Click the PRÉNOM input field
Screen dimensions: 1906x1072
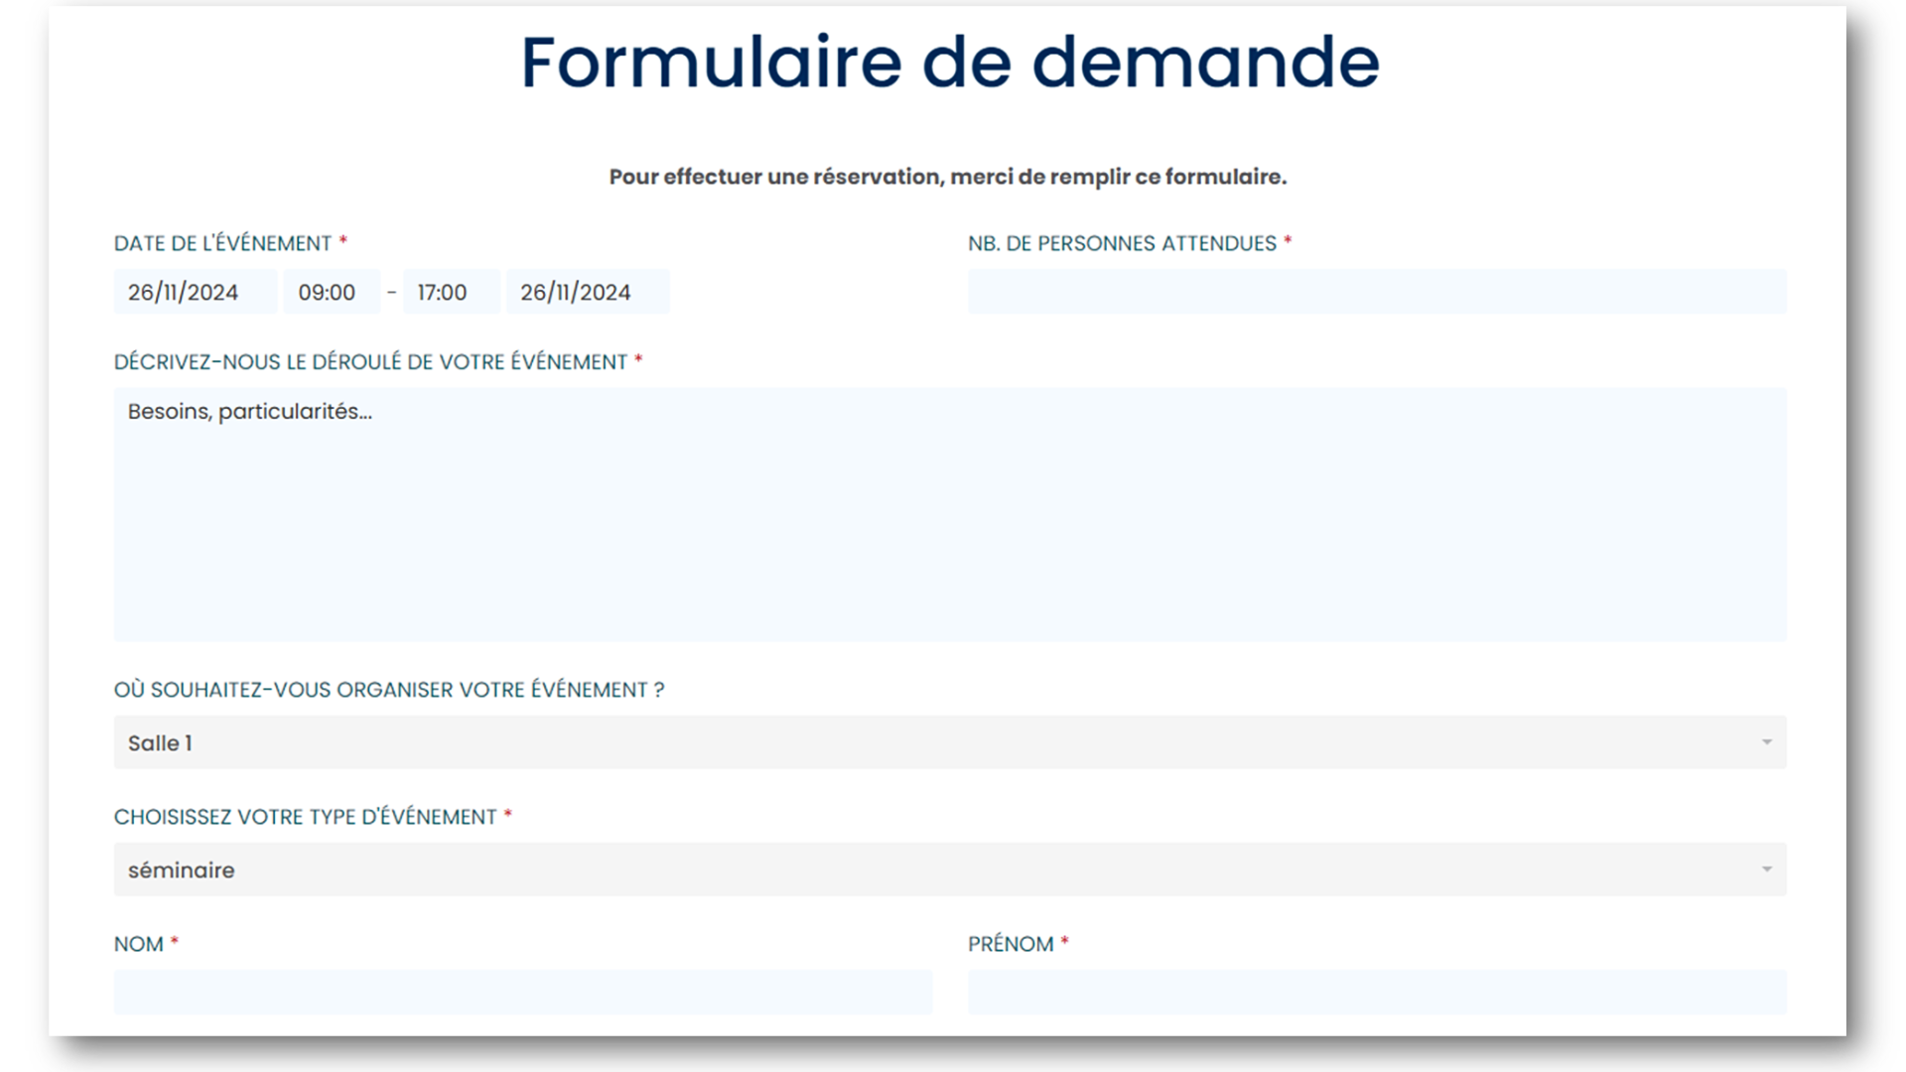pos(1378,992)
